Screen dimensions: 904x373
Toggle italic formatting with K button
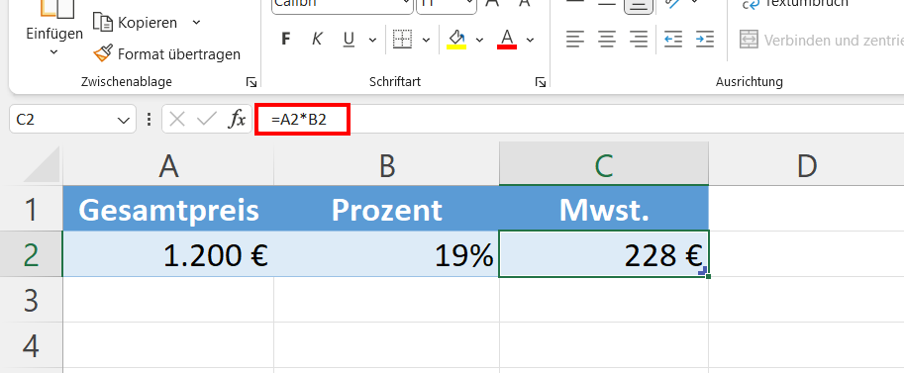317,40
